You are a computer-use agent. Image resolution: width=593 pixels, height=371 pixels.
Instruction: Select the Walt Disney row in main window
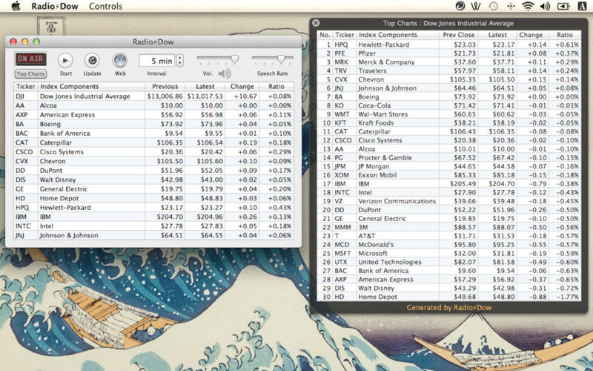click(x=153, y=180)
